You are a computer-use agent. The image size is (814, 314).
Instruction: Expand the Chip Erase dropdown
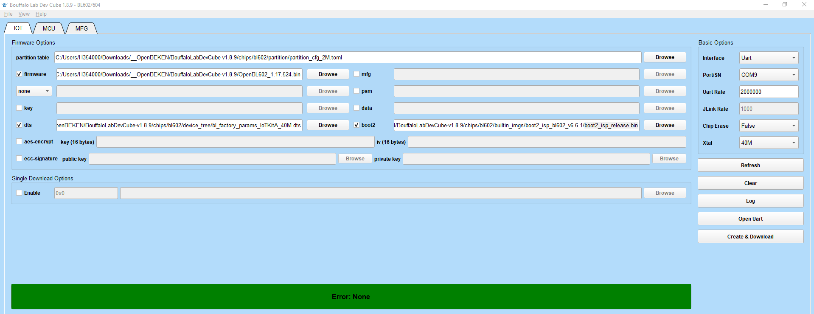point(769,126)
